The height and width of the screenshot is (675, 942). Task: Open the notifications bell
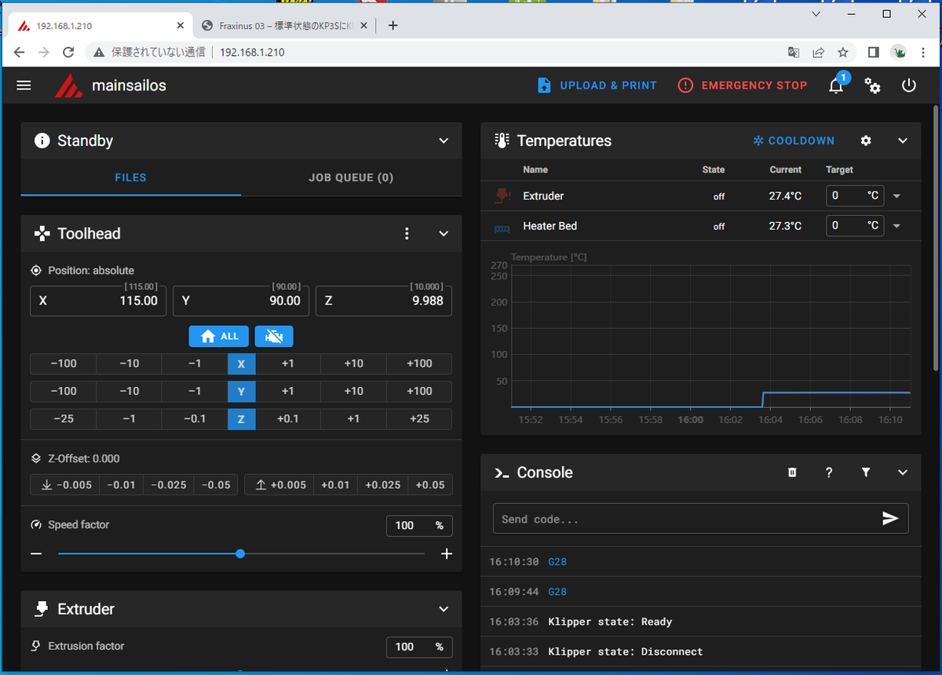[x=836, y=86]
